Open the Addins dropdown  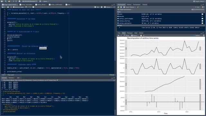(46, 1)
